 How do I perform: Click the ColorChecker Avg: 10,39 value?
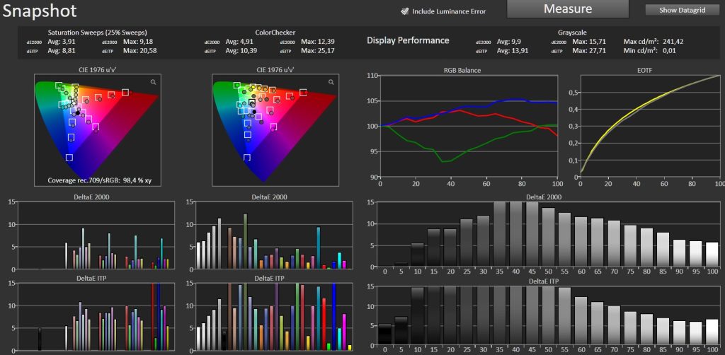241,50
